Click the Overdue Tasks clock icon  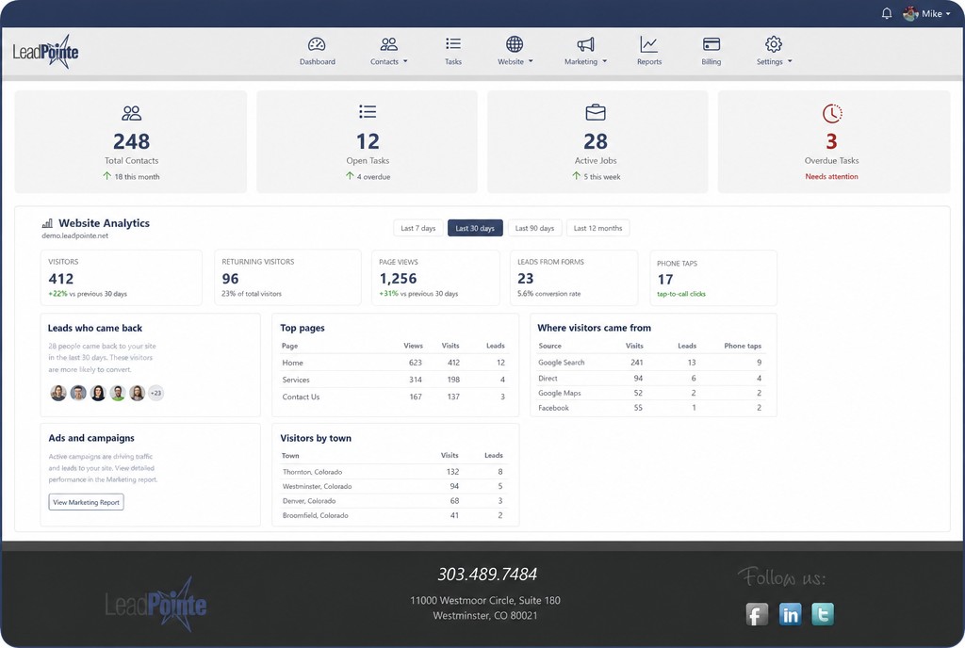[832, 113]
